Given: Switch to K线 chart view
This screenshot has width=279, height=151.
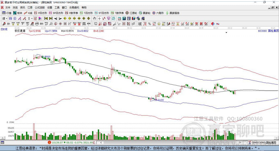Looking at the screenshot, I should point(28,13).
